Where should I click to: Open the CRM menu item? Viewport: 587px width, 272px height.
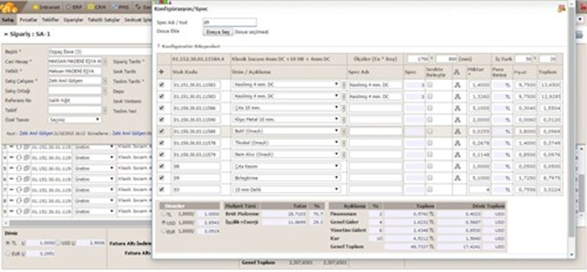point(98,7)
